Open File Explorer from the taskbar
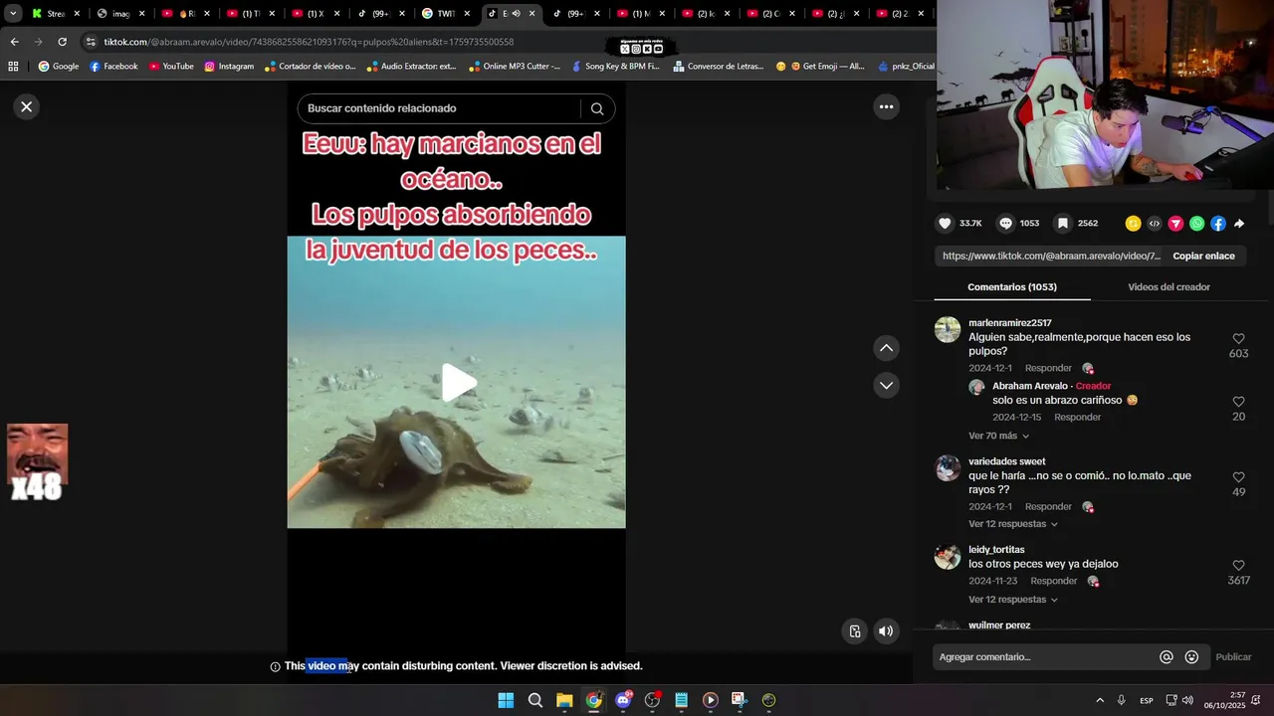Screen dimensions: 1274x716 [564, 700]
